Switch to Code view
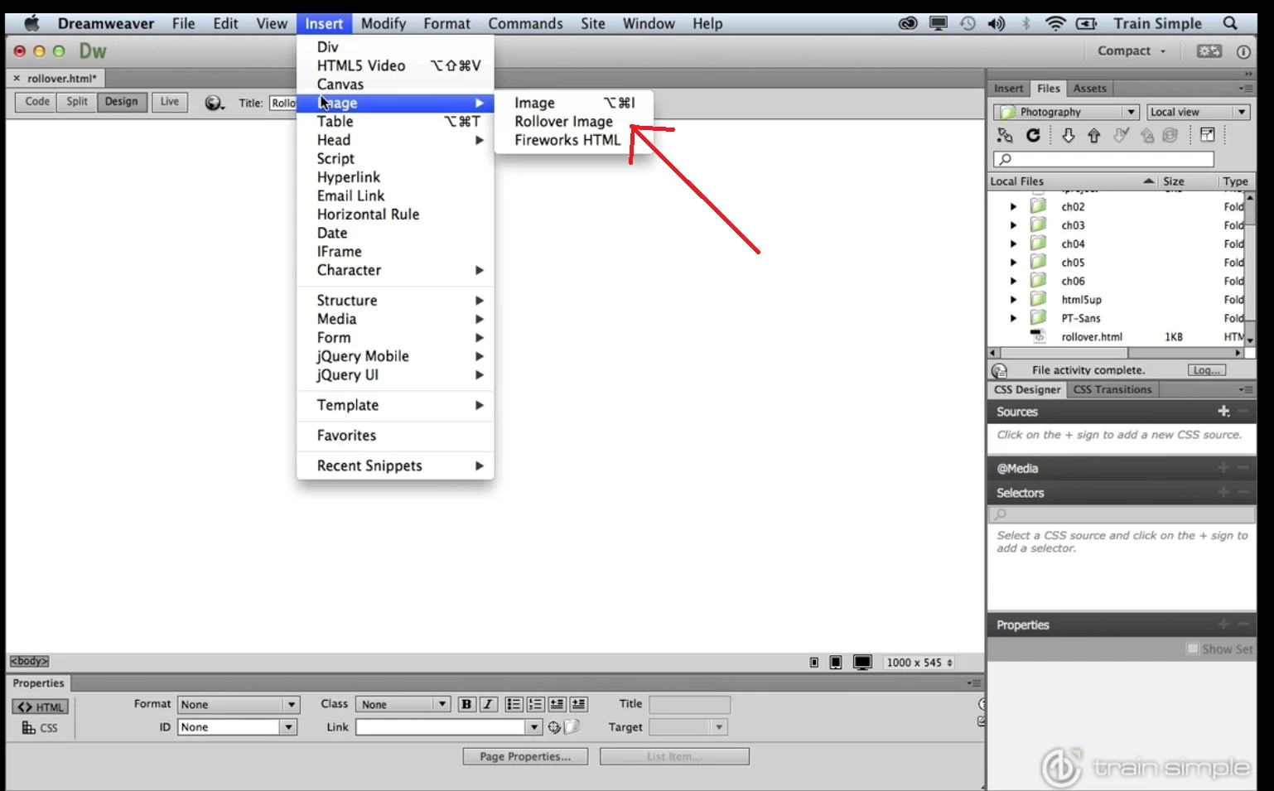 (x=36, y=102)
